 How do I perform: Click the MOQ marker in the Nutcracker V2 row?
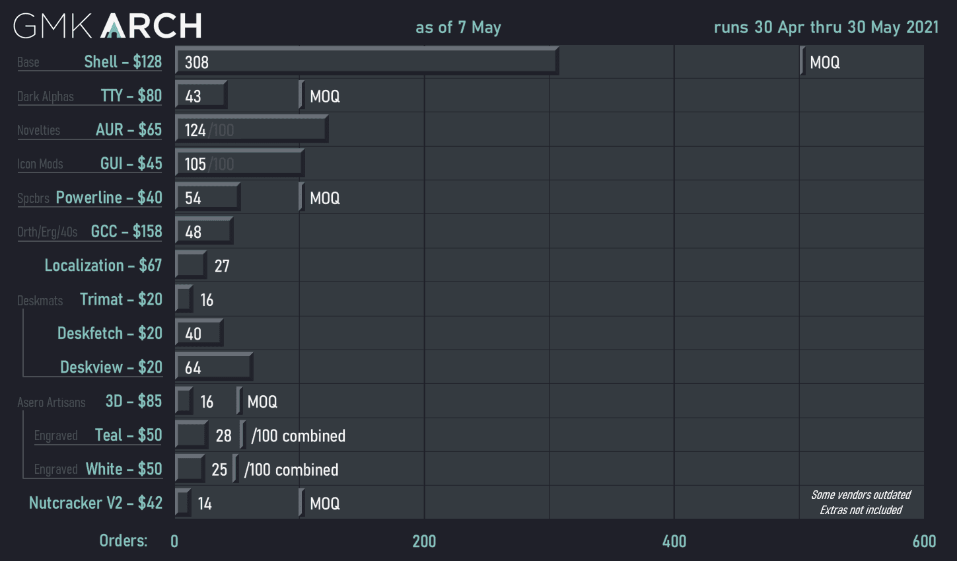pyautogui.click(x=324, y=504)
